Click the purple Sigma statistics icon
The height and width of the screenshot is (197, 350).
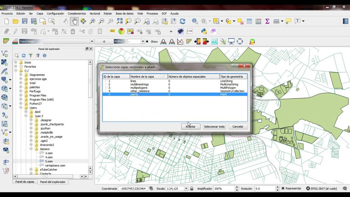[267, 21]
